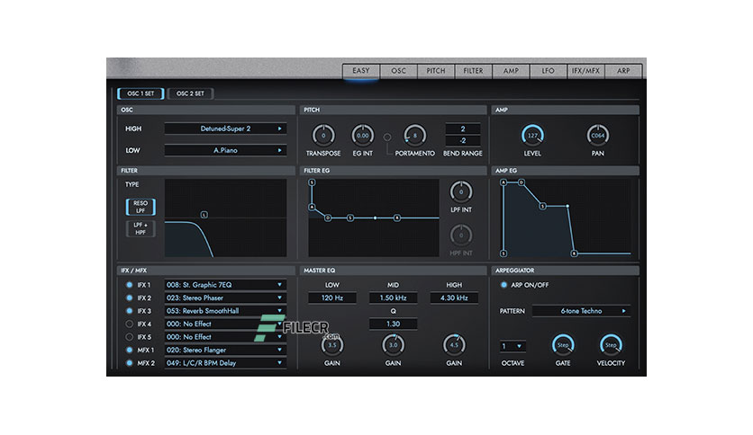Viewport: 753px width, 435px height.
Task: Click the MID GAIN knob
Action: [393, 345]
